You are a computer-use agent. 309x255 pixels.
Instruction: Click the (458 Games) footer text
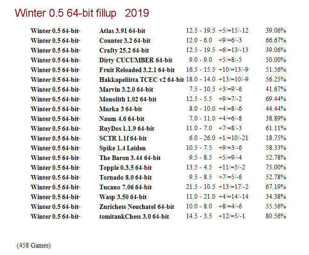point(34,246)
